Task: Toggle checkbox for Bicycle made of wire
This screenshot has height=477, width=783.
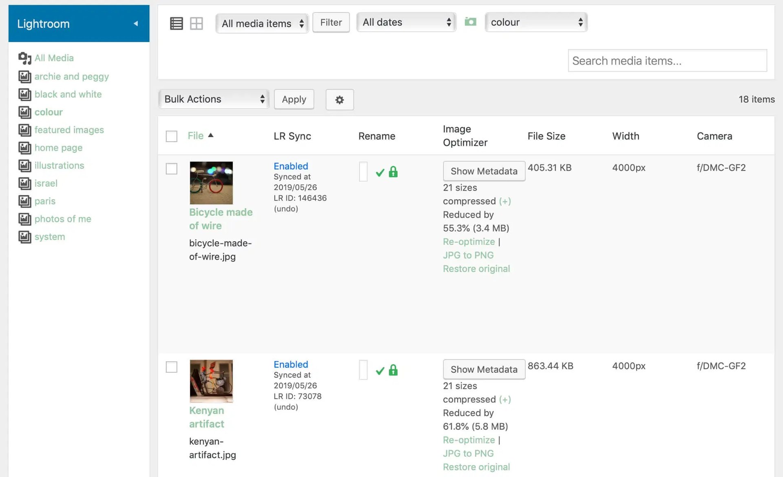Action: click(172, 167)
